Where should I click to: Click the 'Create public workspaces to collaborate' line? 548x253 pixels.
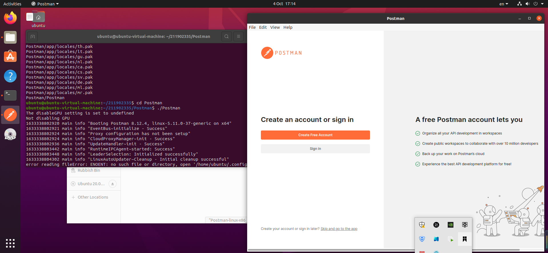tap(480, 144)
